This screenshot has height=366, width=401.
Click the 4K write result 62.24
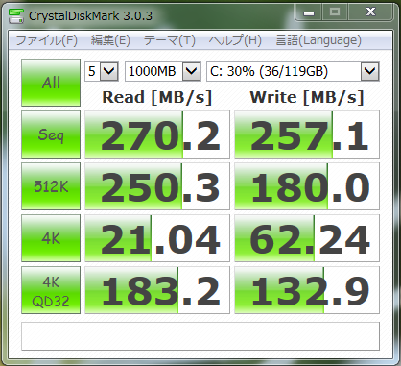(x=307, y=238)
